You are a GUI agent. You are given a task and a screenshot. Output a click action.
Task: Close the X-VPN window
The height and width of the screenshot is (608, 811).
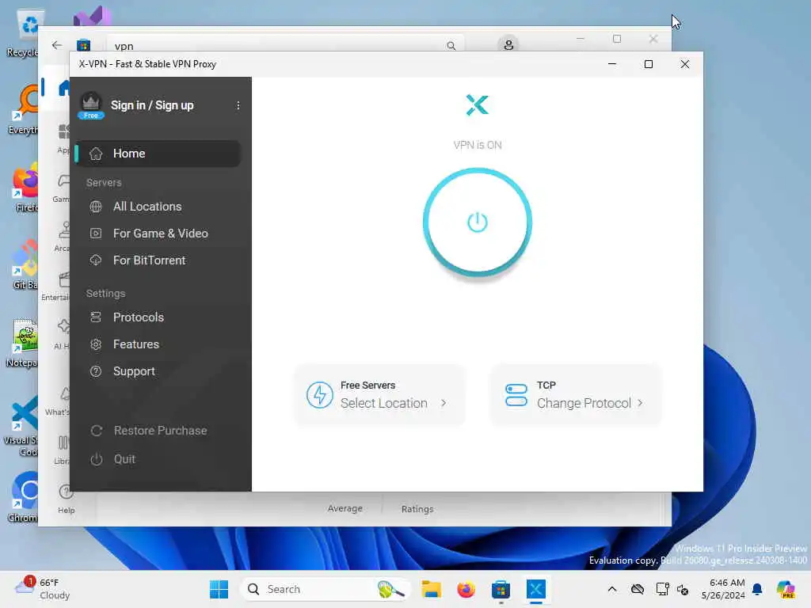[685, 64]
